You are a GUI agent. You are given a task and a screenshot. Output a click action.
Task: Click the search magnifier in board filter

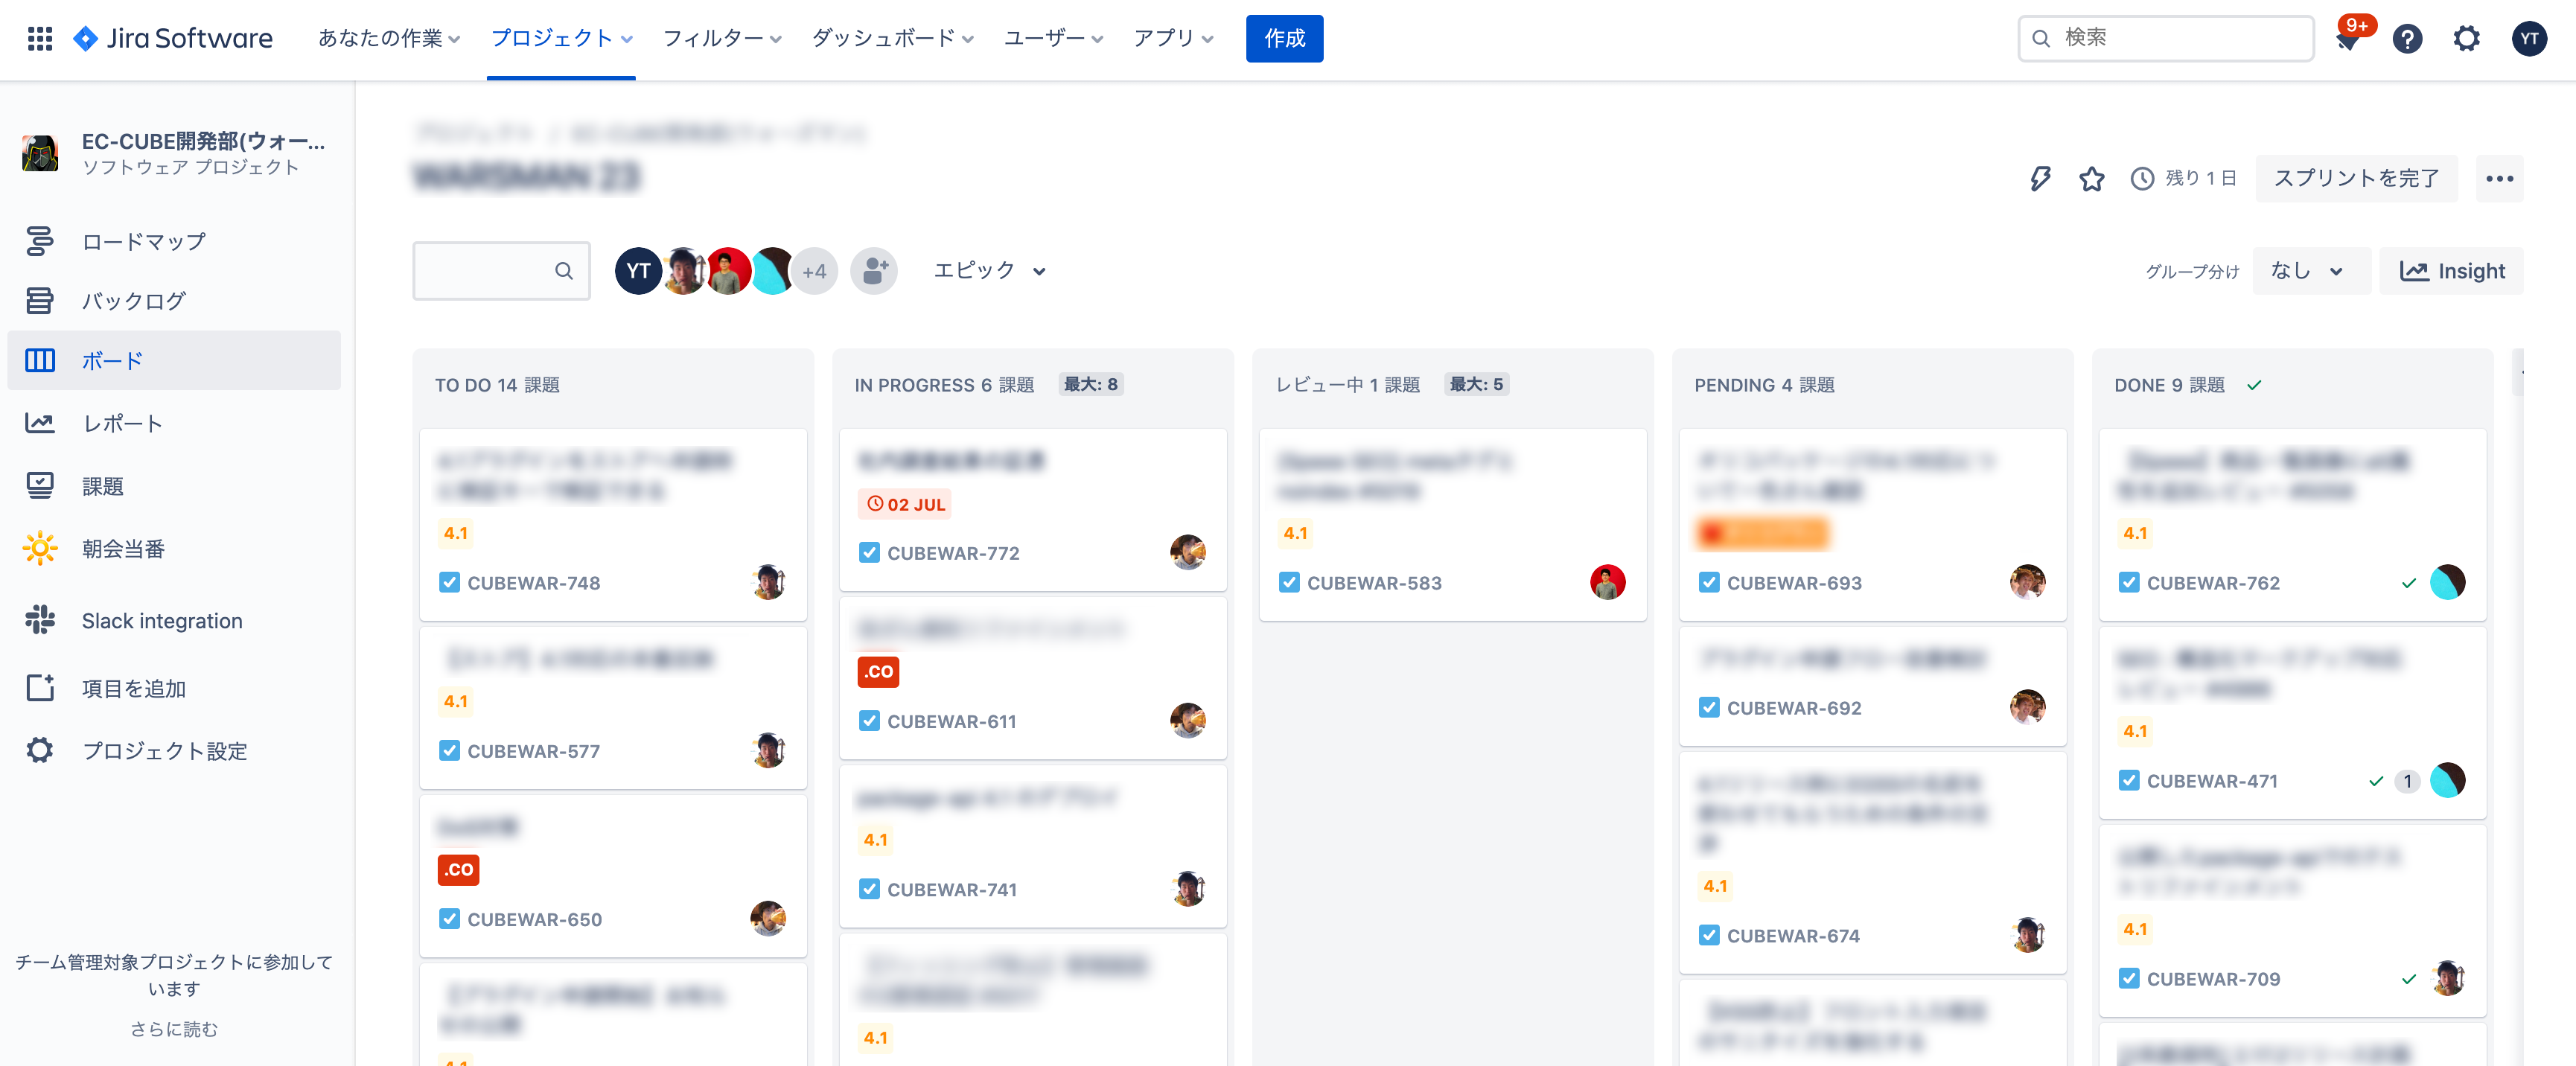pyautogui.click(x=564, y=271)
